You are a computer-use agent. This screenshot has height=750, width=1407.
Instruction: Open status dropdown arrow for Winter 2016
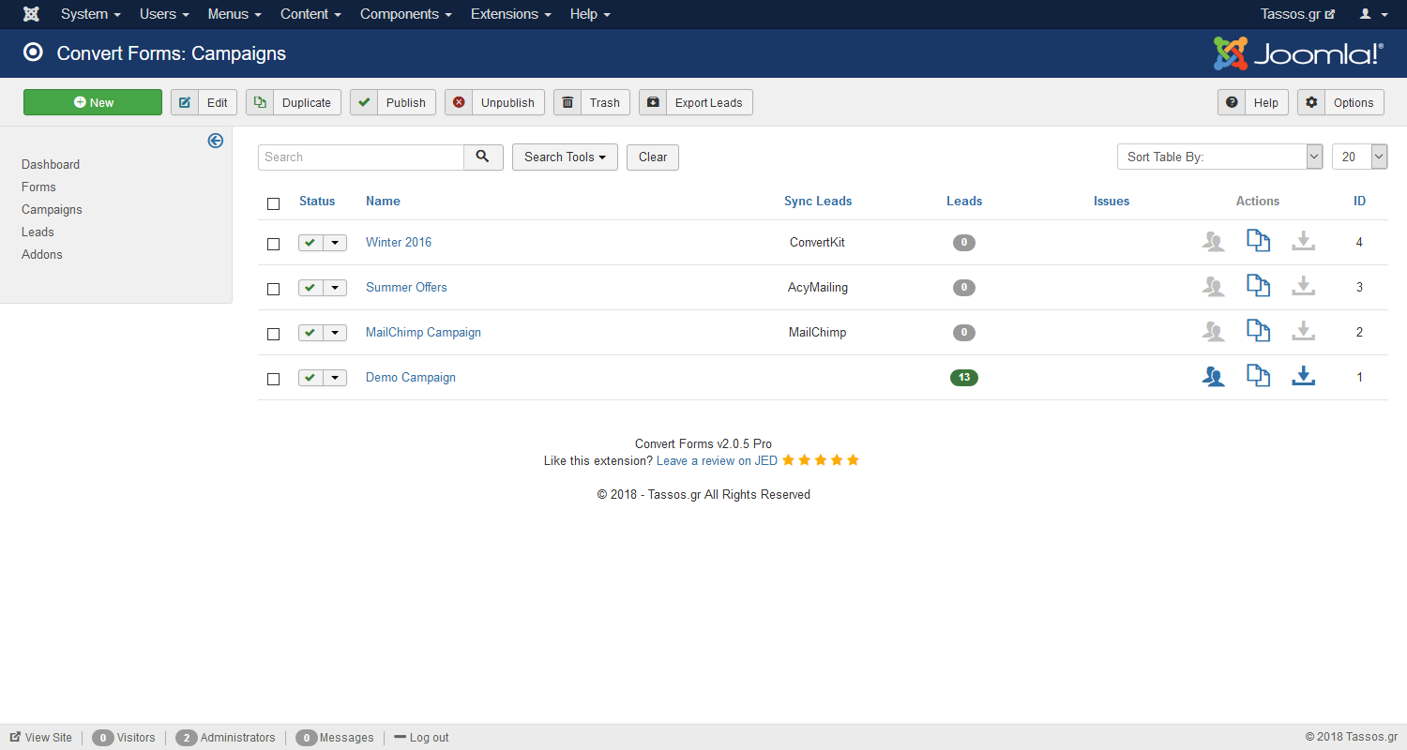click(336, 243)
